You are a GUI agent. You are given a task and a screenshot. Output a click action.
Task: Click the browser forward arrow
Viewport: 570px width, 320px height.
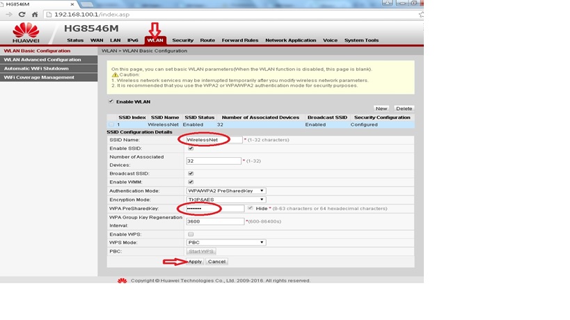coord(9,15)
